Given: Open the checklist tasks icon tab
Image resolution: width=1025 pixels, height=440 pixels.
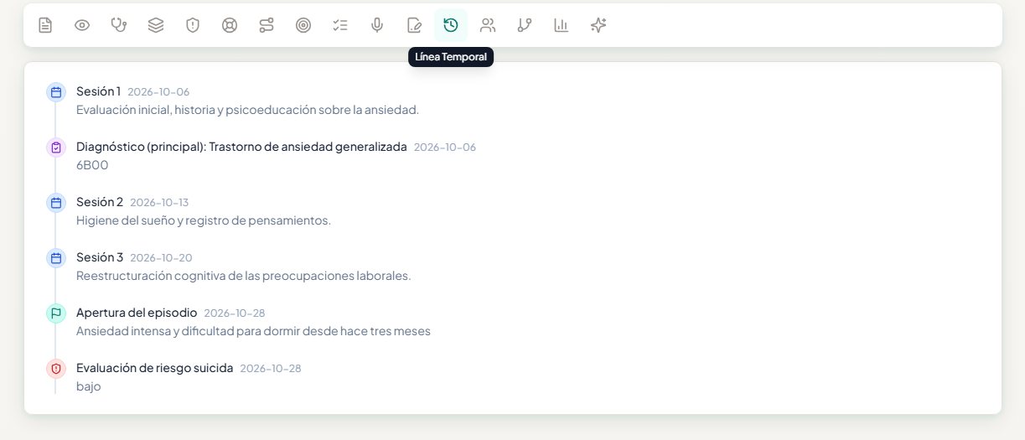Looking at the screenshot, I should click(340, 25).
